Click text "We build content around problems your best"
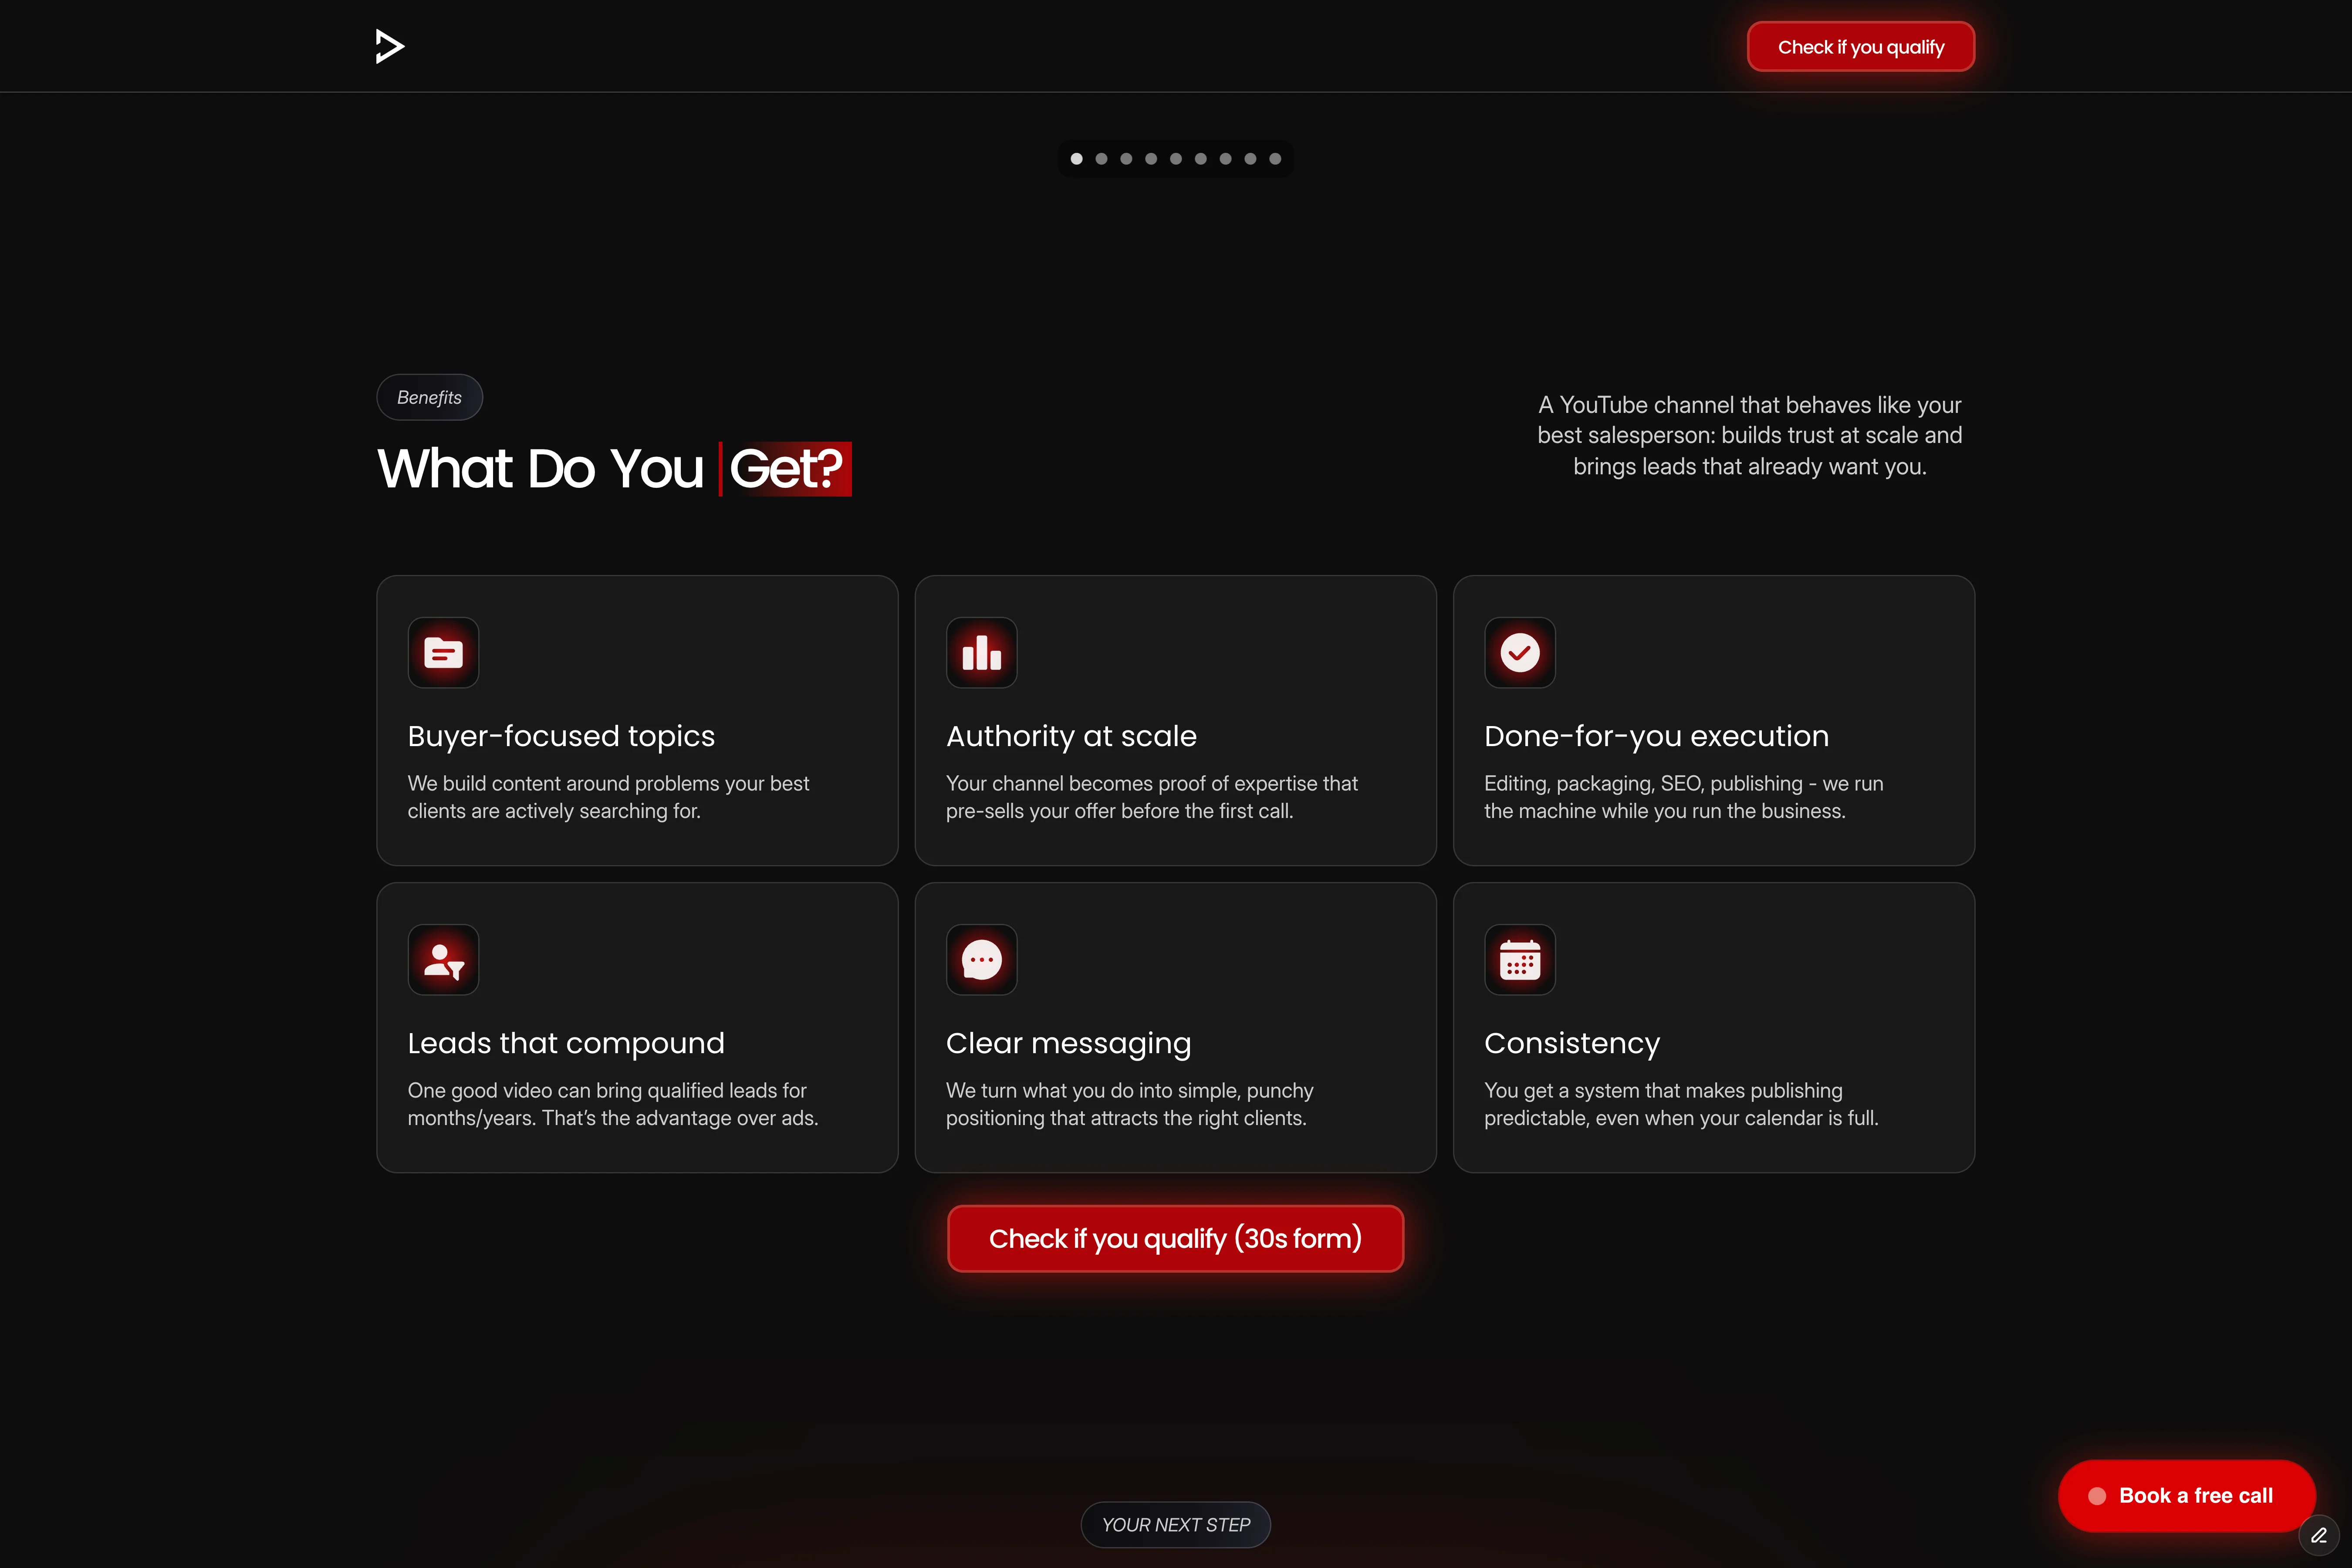Image resolution: width=2352 pixels, height=1568 pixels. (608, 783)
